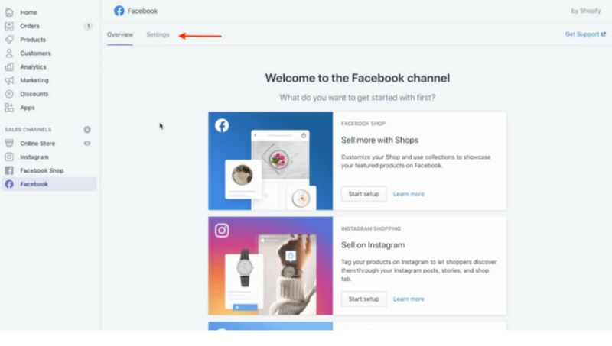Viewport: 612px width, 346px height.
Task: Click the external link icon beside Get Support
Action: 604,34
